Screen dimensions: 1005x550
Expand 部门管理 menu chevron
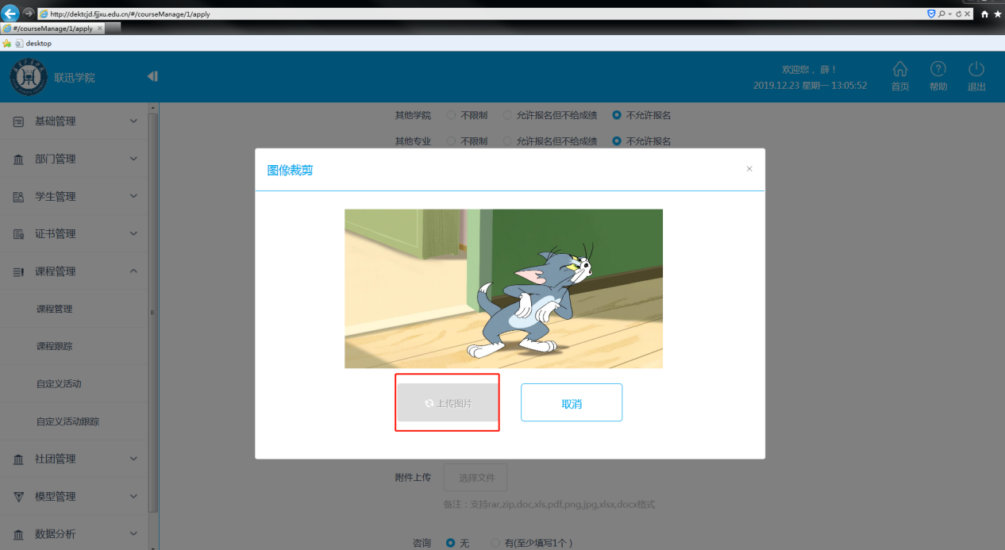pyautogui.click(x=133, y=159)
